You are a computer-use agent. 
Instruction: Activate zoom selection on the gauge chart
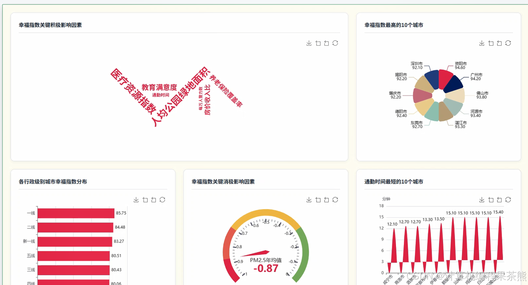(x=318, y=199)
